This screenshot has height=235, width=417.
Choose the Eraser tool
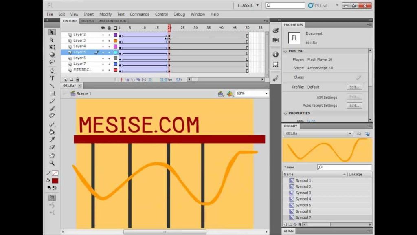coord(52,147)
